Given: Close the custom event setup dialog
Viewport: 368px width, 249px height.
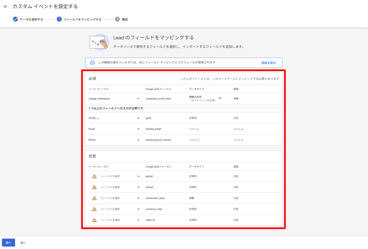Looking at the screenshot, I should pos(5,6).
